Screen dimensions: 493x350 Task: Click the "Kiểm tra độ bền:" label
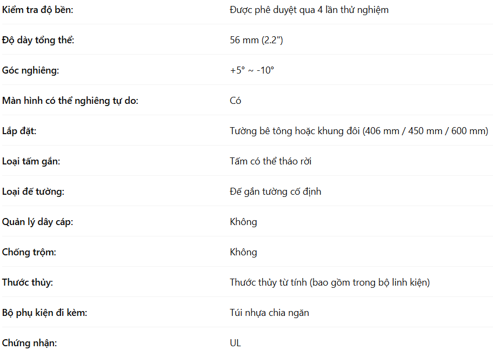point(38,10)
